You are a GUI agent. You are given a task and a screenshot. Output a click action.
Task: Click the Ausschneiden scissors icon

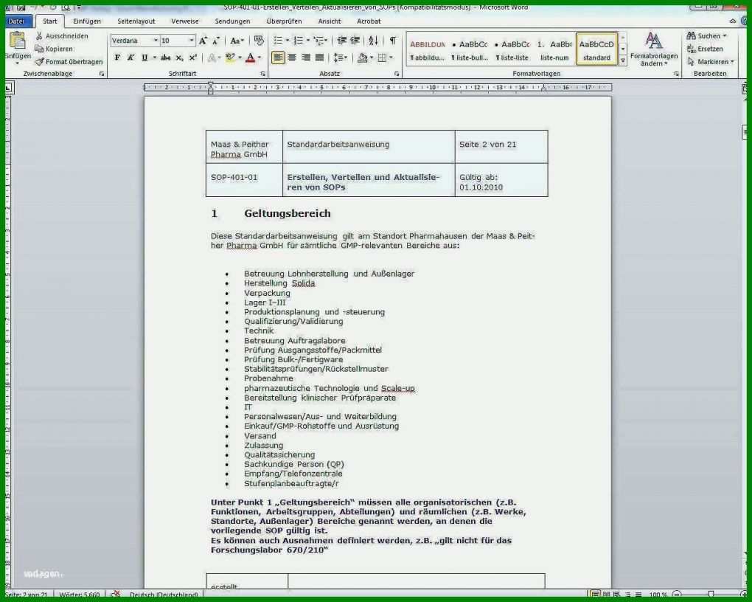click(39, 36)
